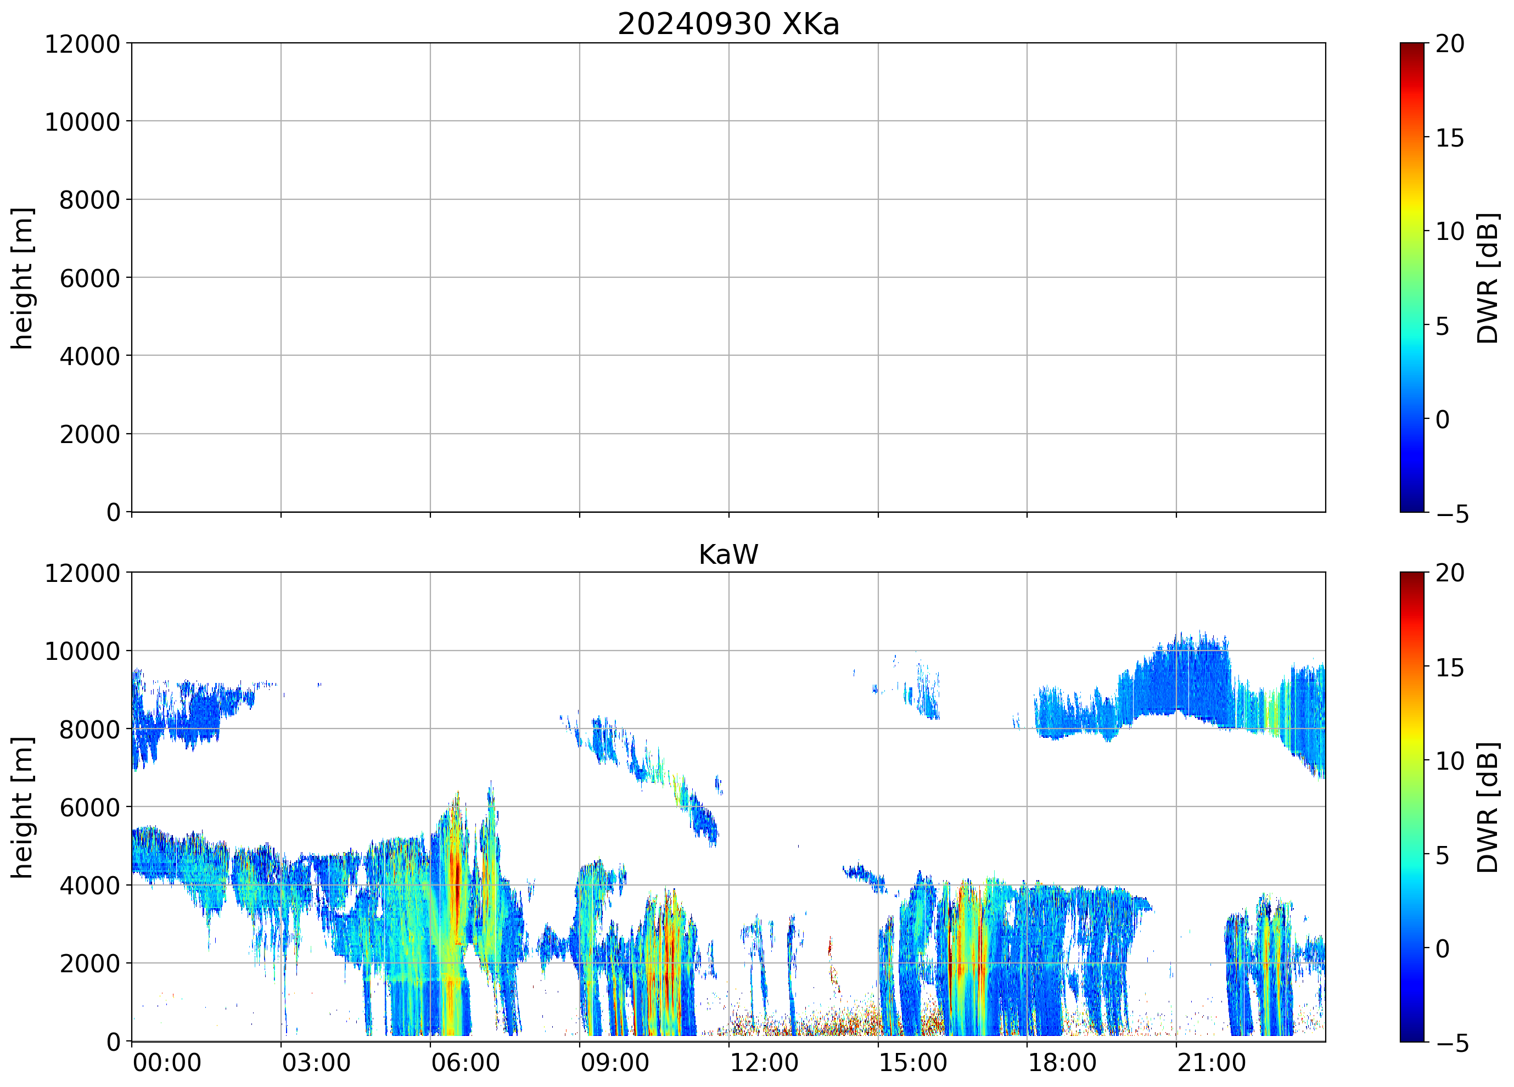Click the top colorbar 'DWR [dB]' label
1514x1087 pixels.
coord(1488,278)
